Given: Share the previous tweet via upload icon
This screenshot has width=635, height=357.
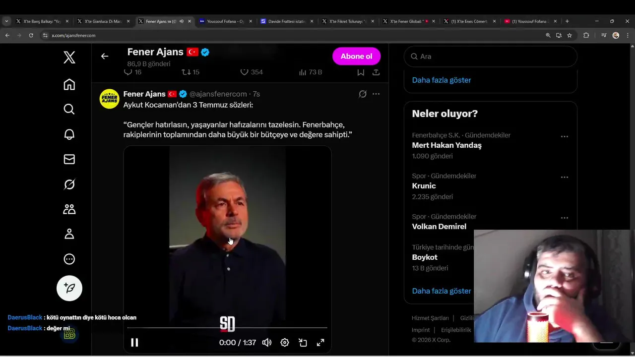Looking at the screenshot, I should click(376, 72).
